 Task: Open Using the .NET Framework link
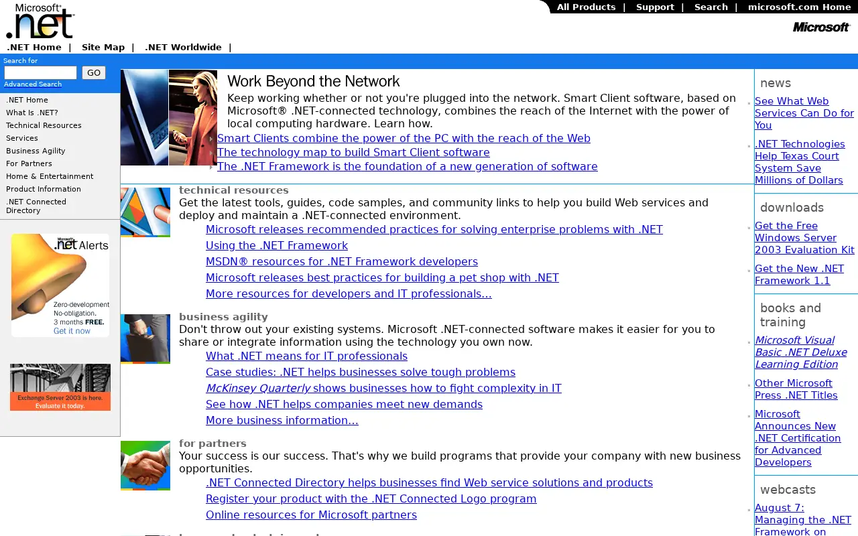[277, 245]
